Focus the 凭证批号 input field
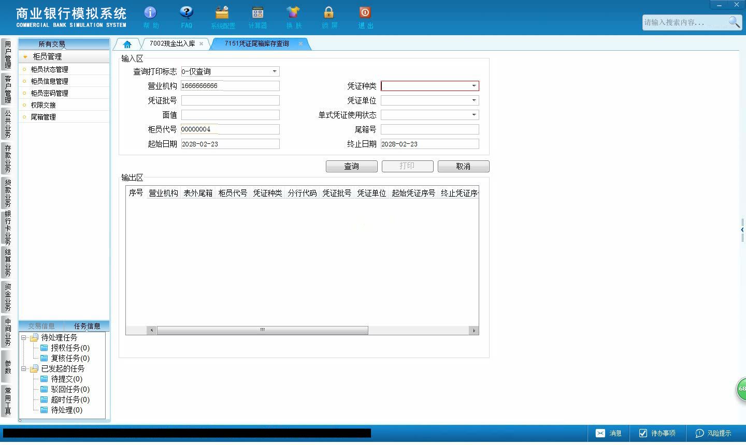The height and width of the screenshot is (445, 746). 230,100
